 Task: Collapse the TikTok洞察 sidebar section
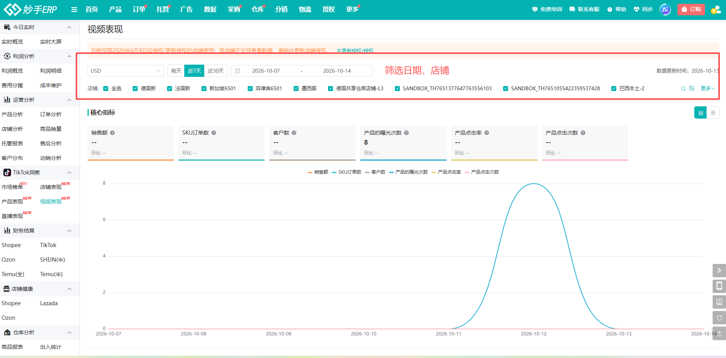click(x=69, y=172)
